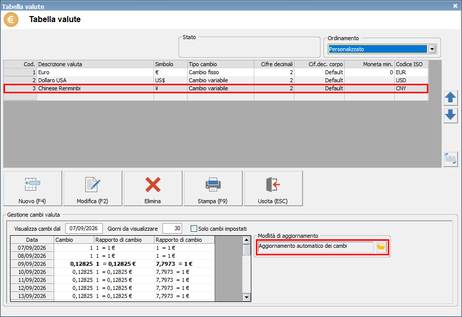462x317 pixels.
Task: Move selected currency up with blue arrow
Action: [450, 98]
